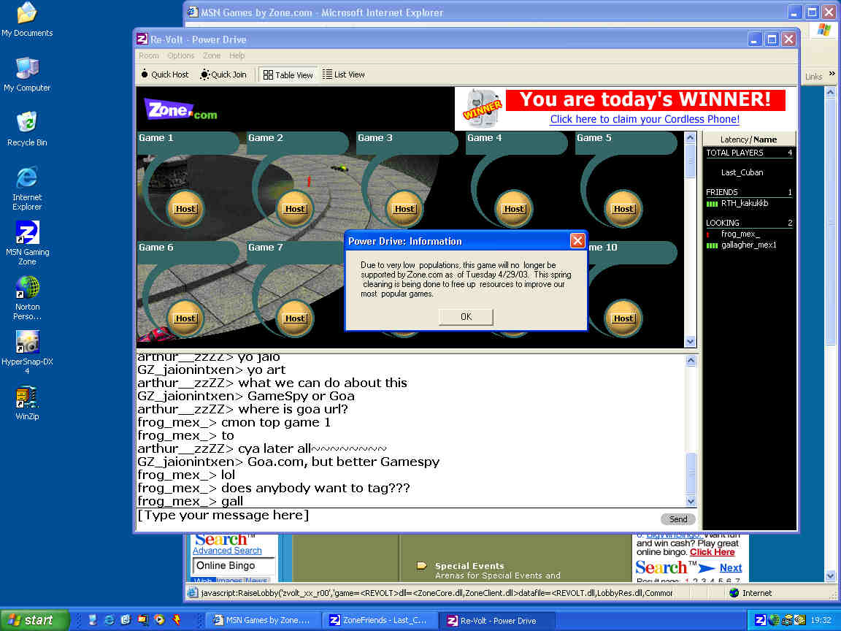Image resolution: width=841 pixels, height=631 pixels.
Task: Click the Windows Media Player quick launch icon
Action: pos(159,620)
